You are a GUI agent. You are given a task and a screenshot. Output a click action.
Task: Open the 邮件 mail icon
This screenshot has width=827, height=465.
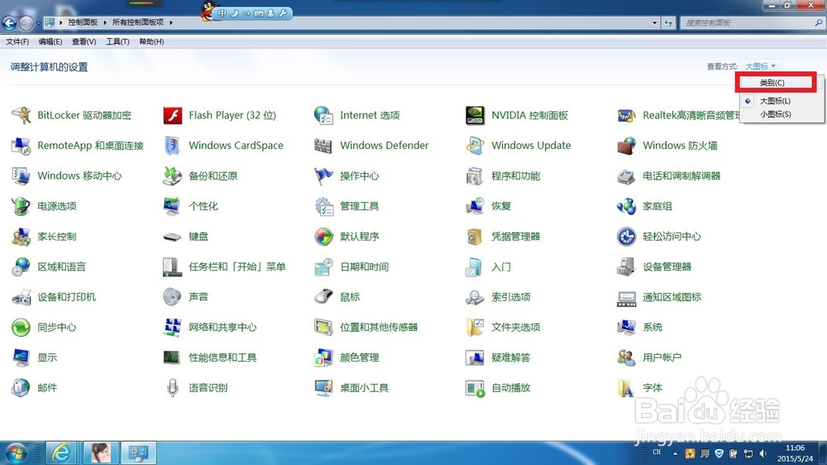coord(22,387)
